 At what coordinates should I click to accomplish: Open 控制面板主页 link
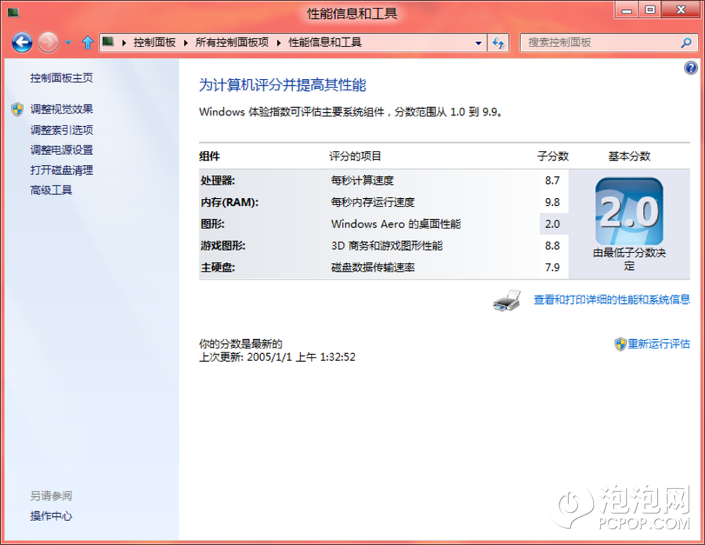[61, 78]
